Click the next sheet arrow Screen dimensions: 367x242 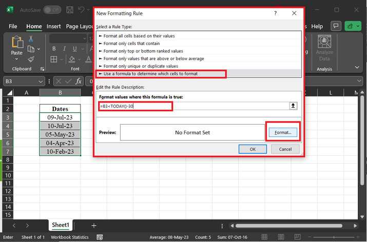[x=27, y=226]
